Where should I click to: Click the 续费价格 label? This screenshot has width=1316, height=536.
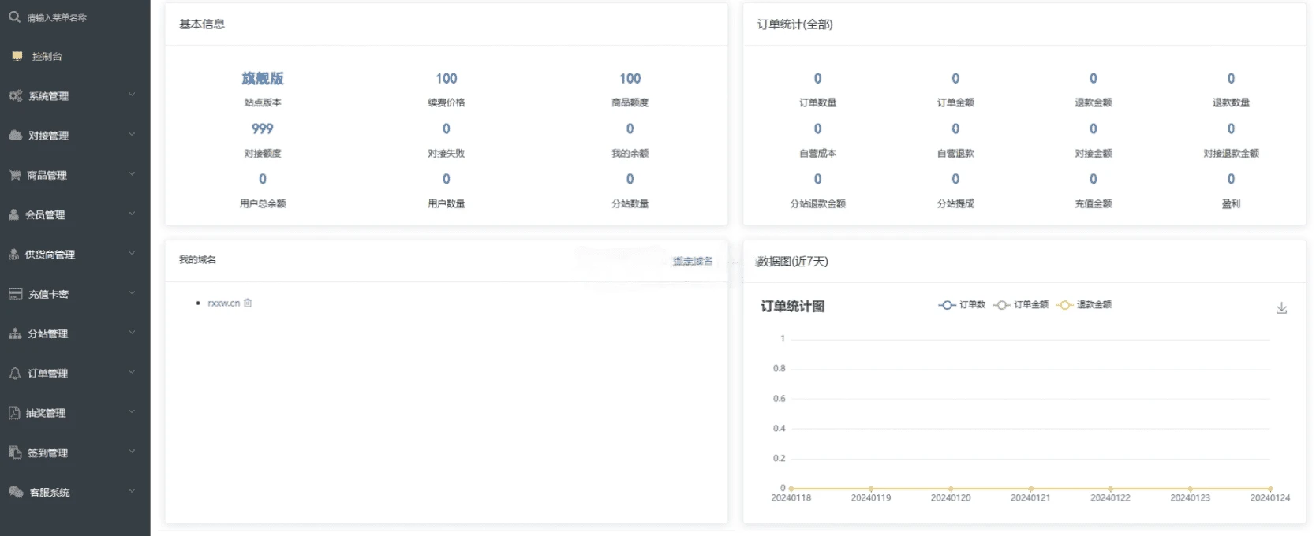pyautogui.click(x=447, y=102)
